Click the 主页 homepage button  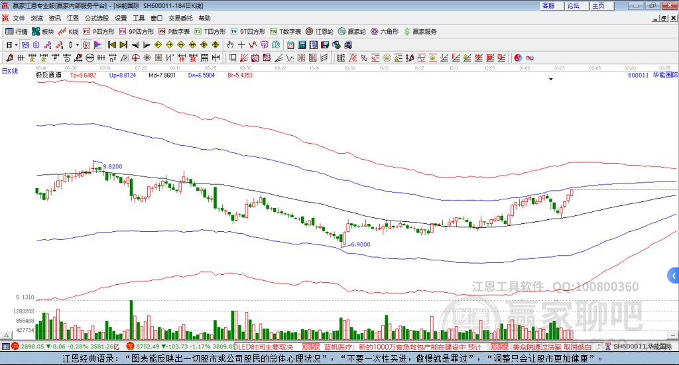click(x=602, y=5)
